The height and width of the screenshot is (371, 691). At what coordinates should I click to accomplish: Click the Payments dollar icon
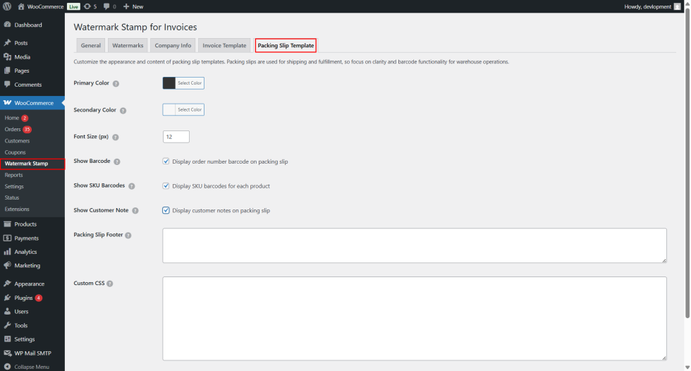7,238
